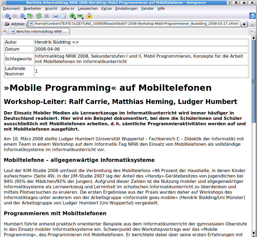Open the Ansicht menu
257x237 pixels.
[51, 9]
